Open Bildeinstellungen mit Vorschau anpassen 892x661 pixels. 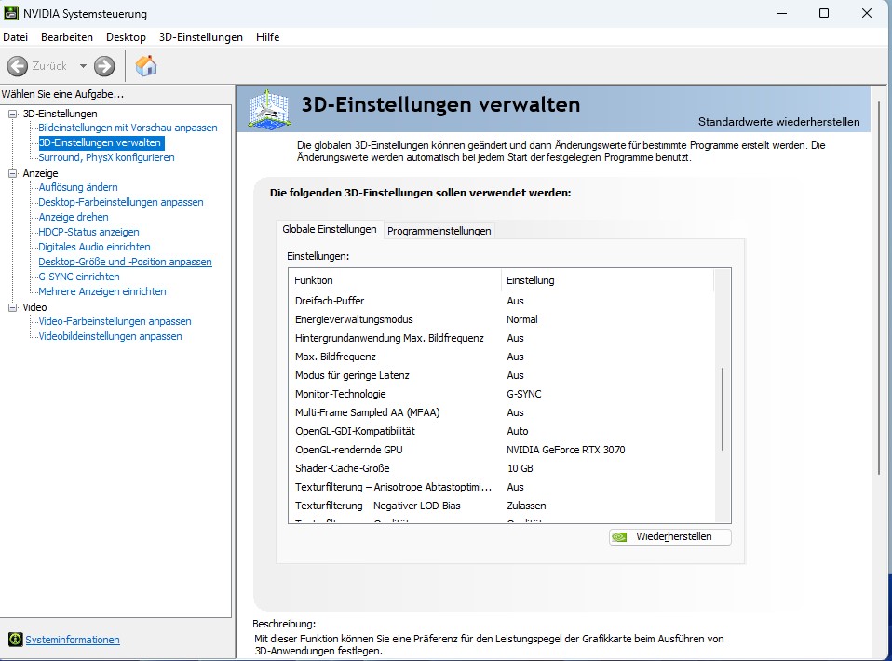tap(128, 128)
